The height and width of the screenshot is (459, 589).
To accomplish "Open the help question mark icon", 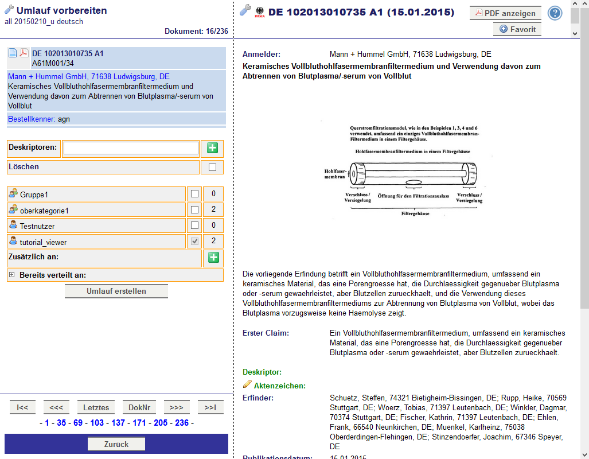I will (555, 13).
